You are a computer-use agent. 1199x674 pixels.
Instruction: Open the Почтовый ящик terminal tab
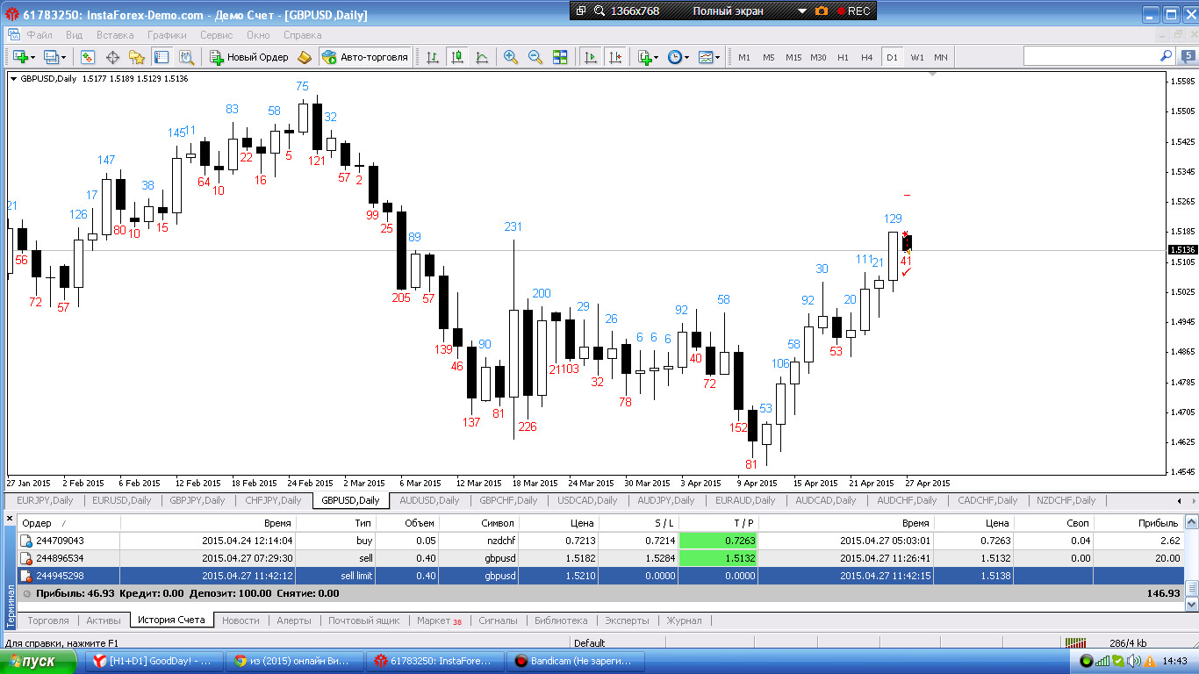(364, 620)
